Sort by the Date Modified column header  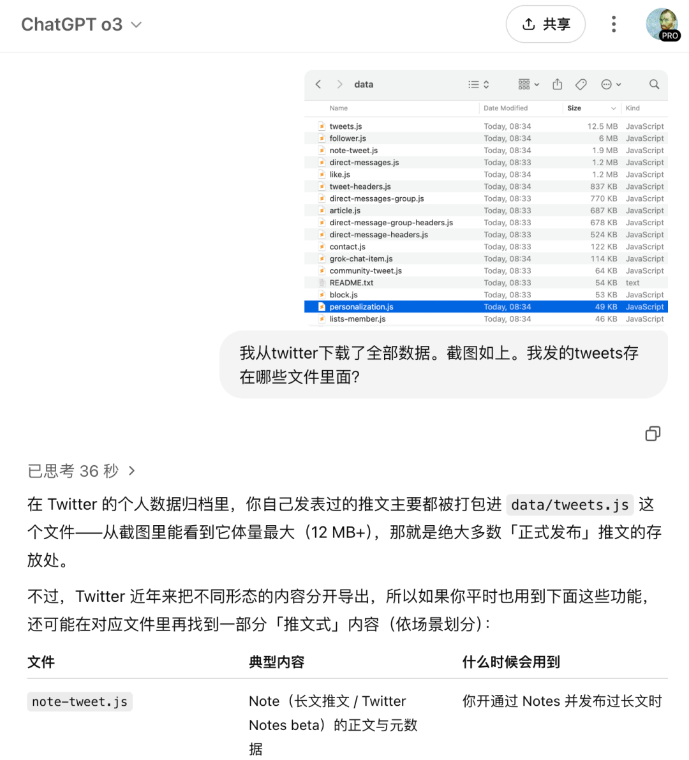[x=505, y=108]
